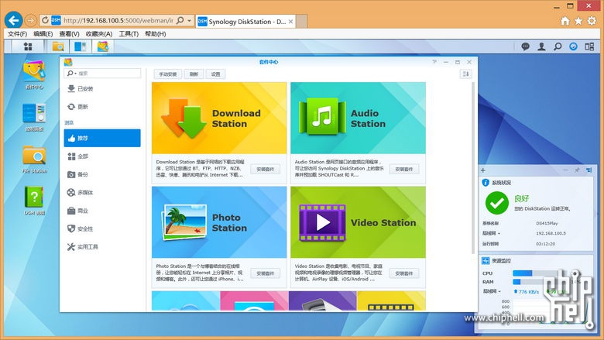
Task: Open the browser settings gear icon
Action: click(x=592, y=21)
